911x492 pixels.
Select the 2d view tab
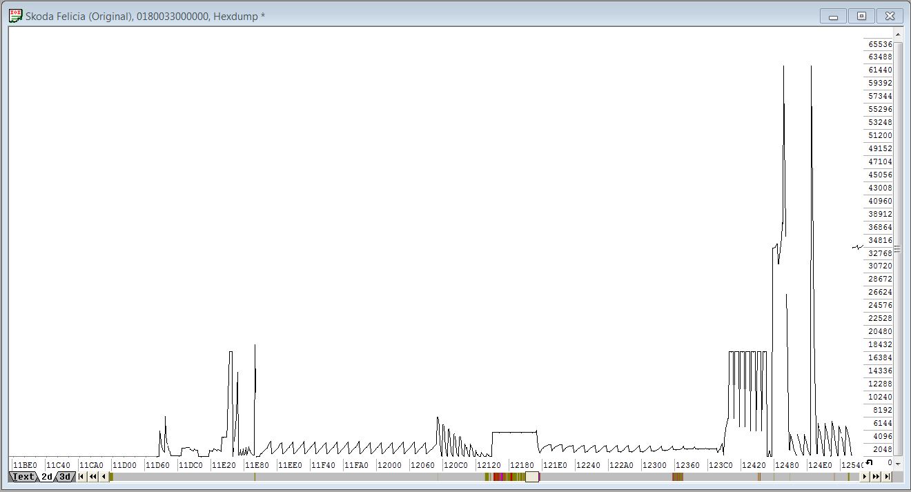click(47, 477)
